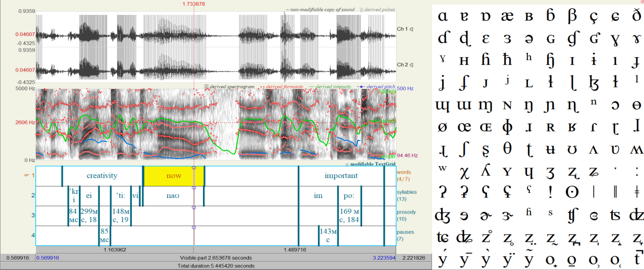Select the '85 мс' pause interval
644x270 pixels.
(105, 236)
